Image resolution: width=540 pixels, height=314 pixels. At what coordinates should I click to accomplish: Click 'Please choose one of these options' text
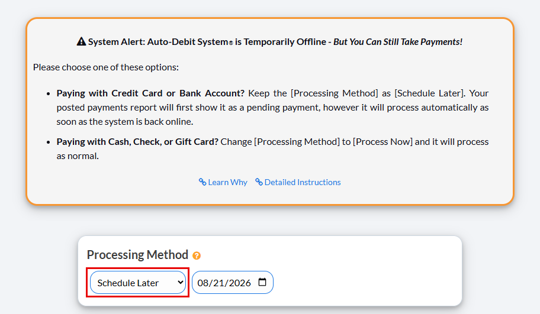point(106,67)
